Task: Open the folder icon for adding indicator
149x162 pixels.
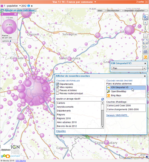Action: coord(2,10)
